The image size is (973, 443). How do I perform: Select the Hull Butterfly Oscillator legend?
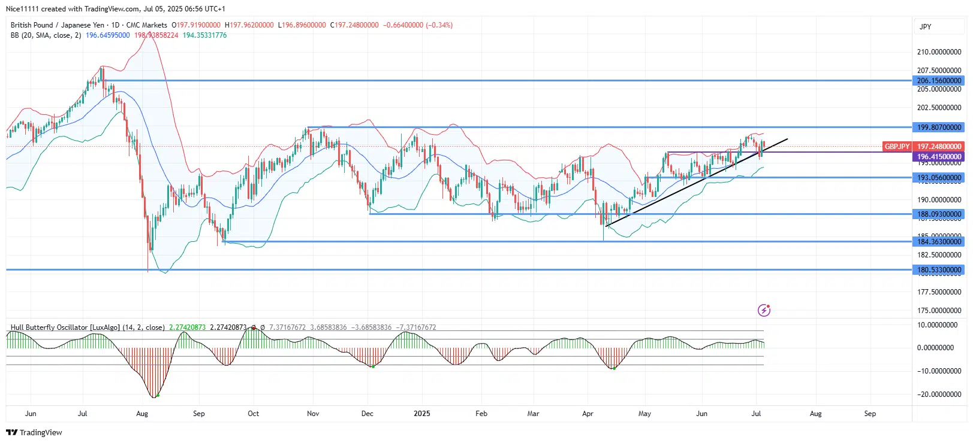88,327
